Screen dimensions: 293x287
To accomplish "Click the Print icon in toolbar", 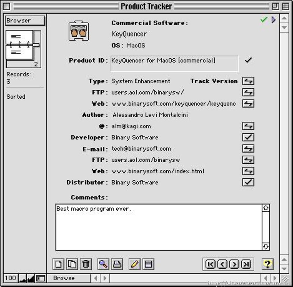I will pyautogui.click(x=117, y=264).
